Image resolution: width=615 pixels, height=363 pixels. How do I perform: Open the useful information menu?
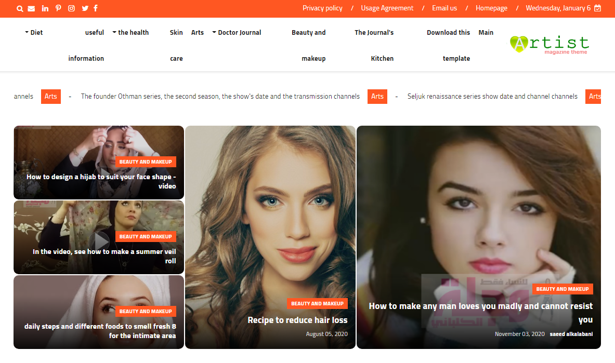click(86, 46)
